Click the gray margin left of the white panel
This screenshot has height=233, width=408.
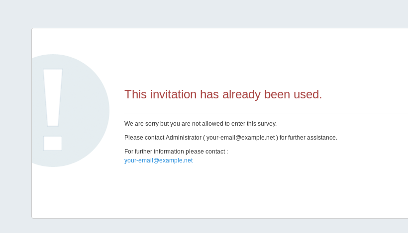15,124
